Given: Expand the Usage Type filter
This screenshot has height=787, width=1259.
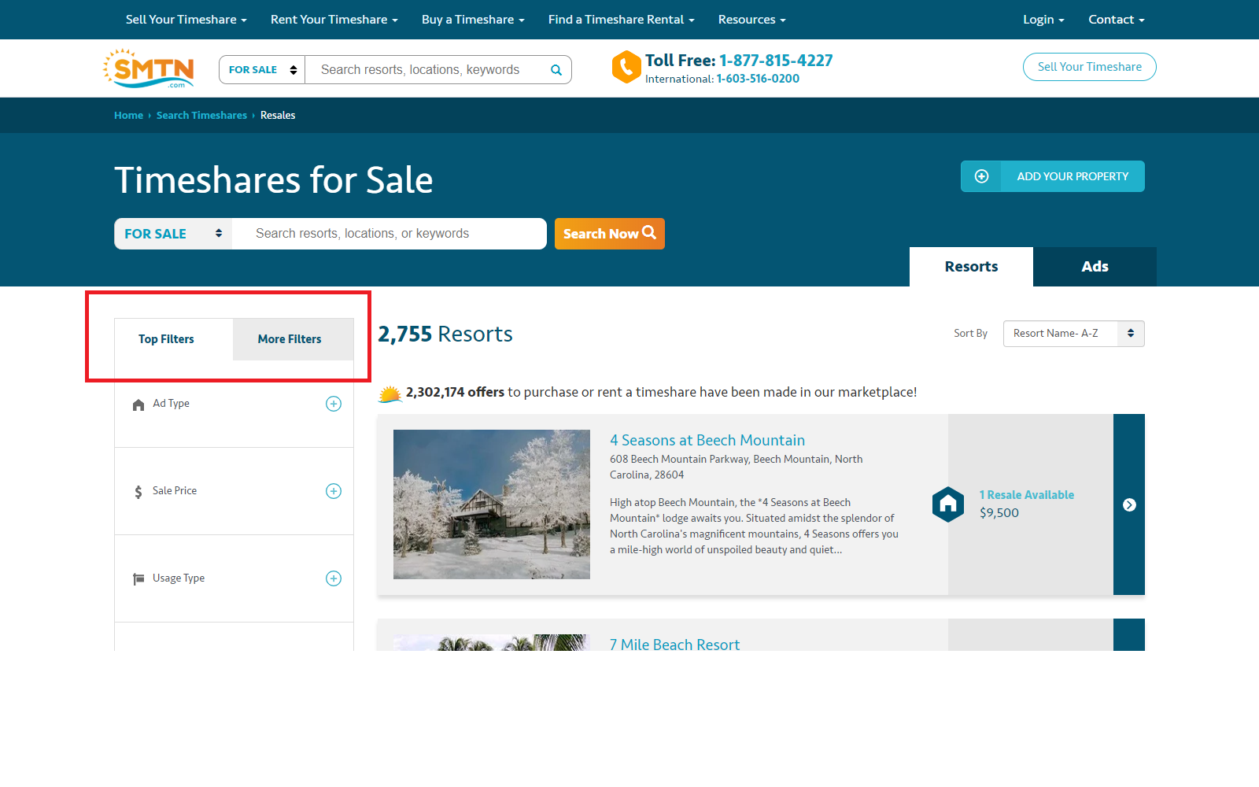Looking at the screenshot, I should (x=334, y=578).
